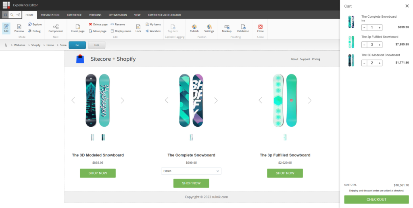This screenshot has width=413, height=208.
Task: Show next image of The Complete Snowboard
Action: pyautogui.click(x=216, y=101)
